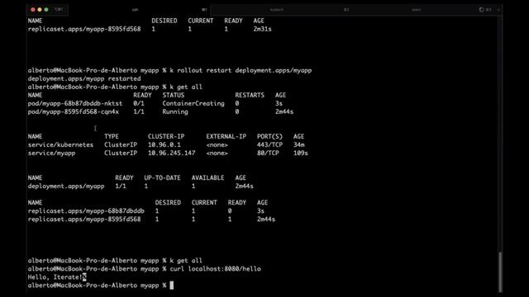Click the yellow minimize window button

(40, 10)
